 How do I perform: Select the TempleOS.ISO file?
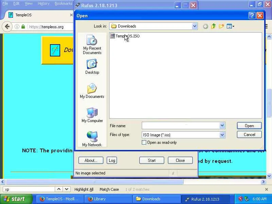click(125, 36)
